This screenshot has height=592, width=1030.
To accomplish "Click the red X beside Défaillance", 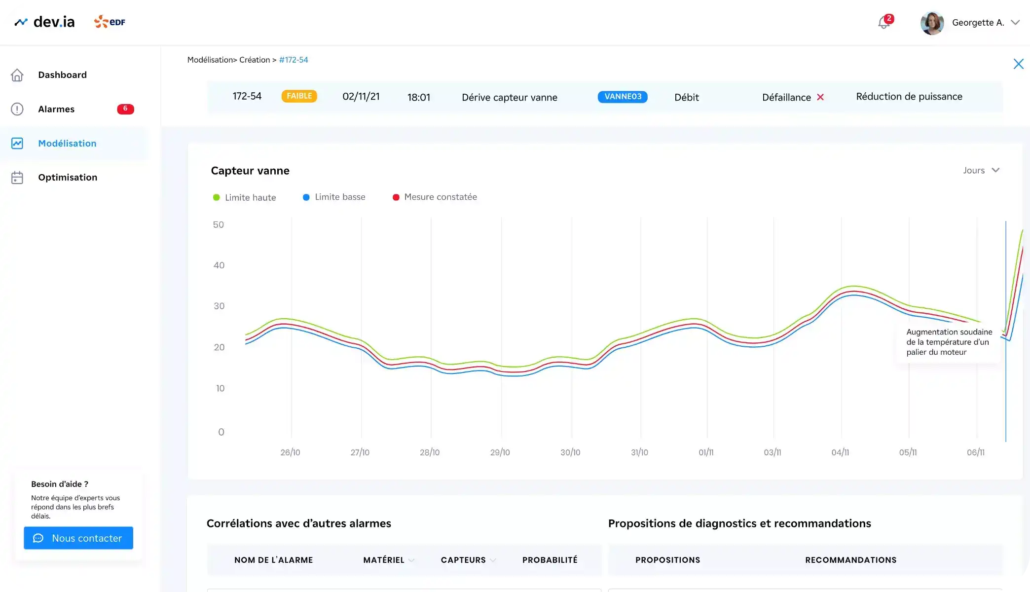I will point(820,97).
